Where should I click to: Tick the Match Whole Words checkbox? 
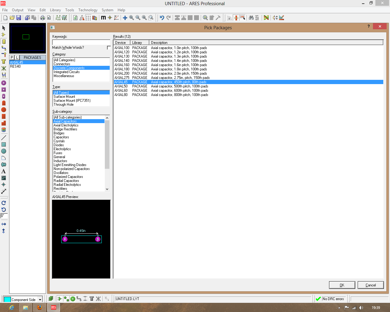click(109, 48)
